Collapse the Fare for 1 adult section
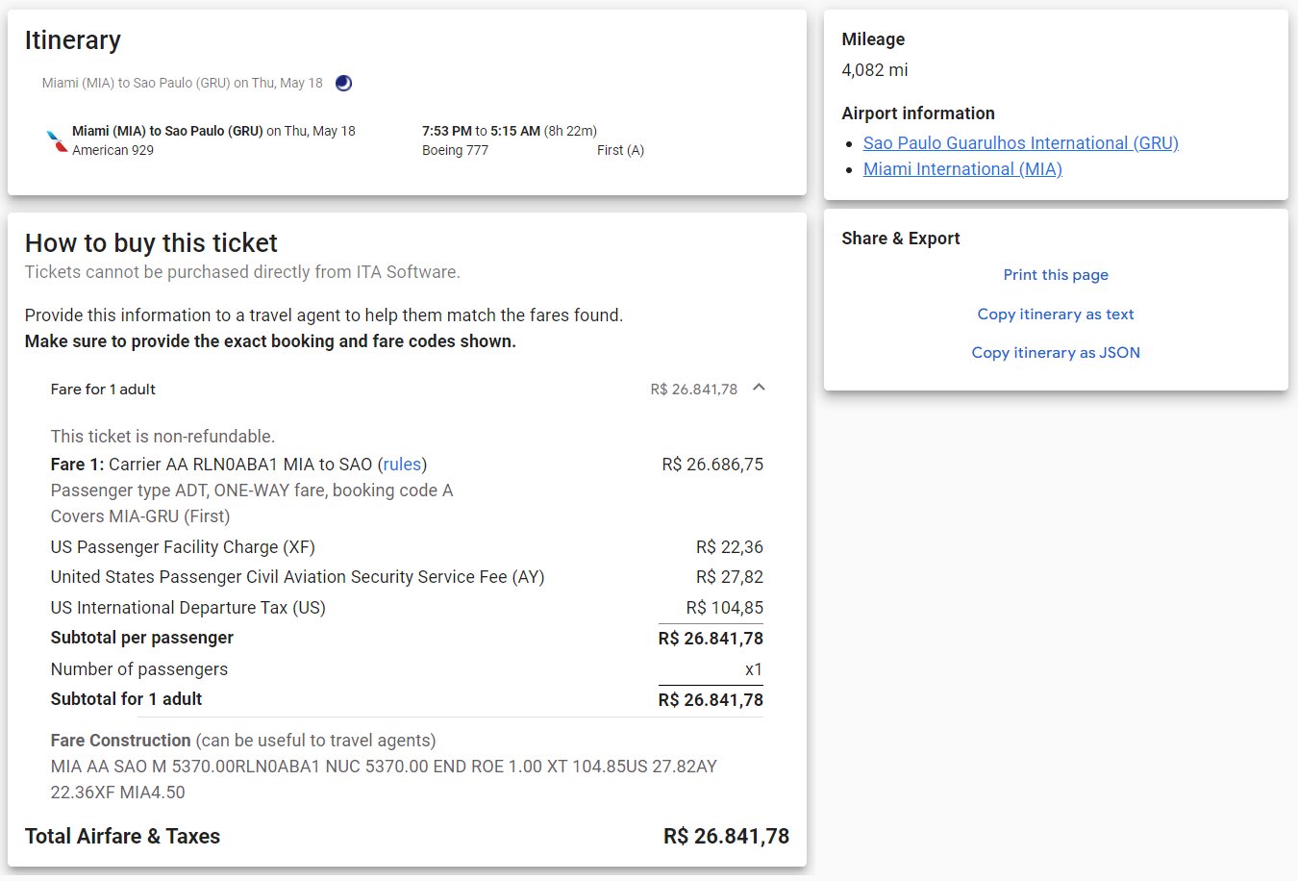The width and height of the screenshot is (1298, 881). tap(759, 388)
